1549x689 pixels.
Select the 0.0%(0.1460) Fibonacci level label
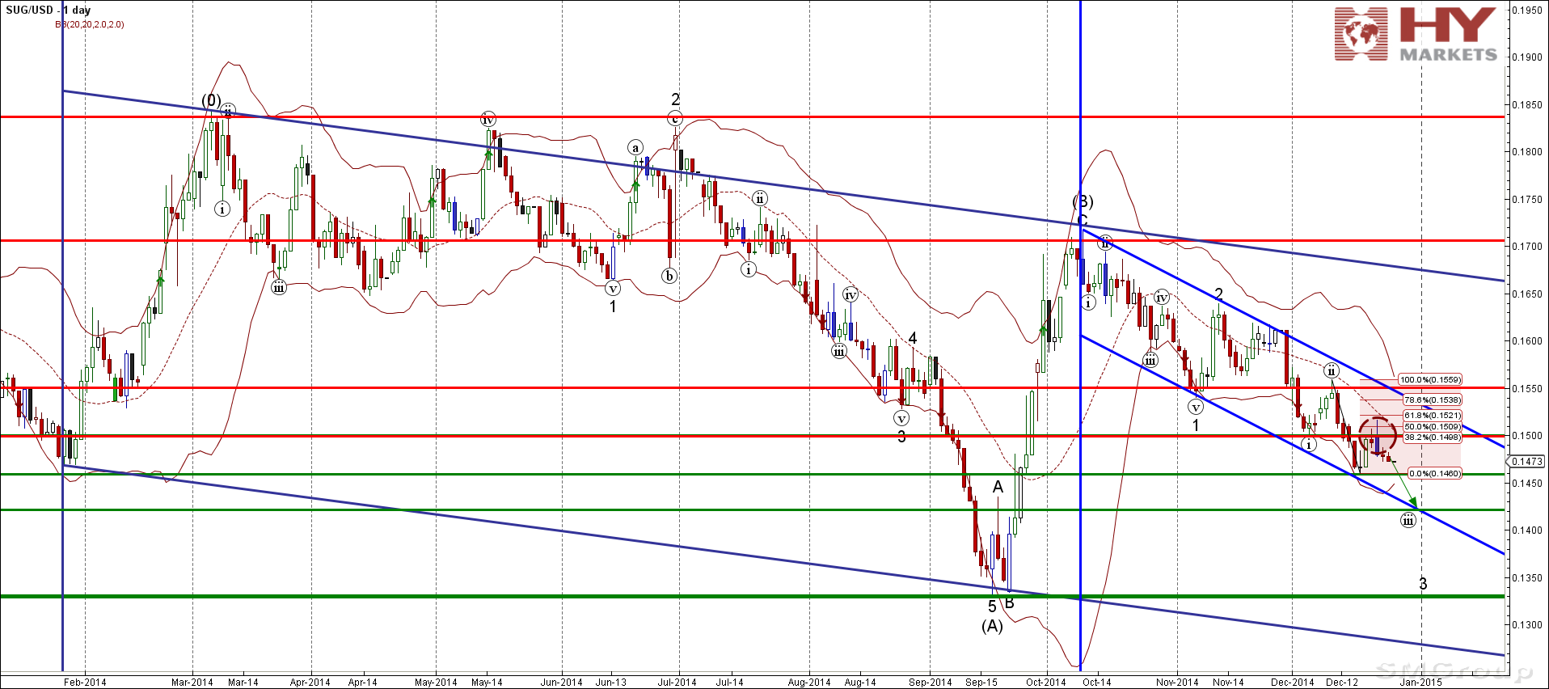[x=1434, y=473]
